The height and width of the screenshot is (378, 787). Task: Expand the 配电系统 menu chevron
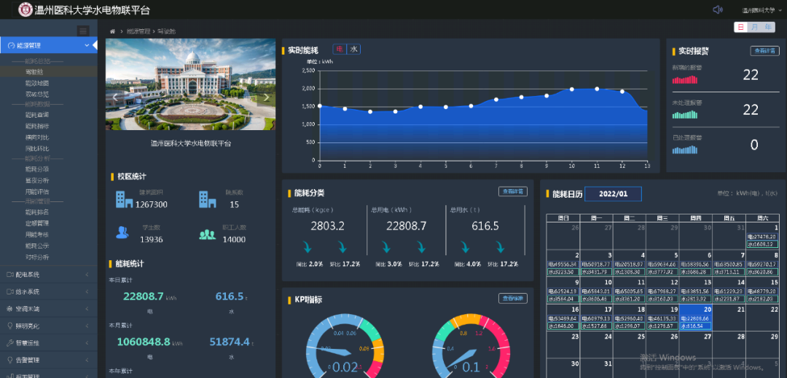click(x=87, y=274)
